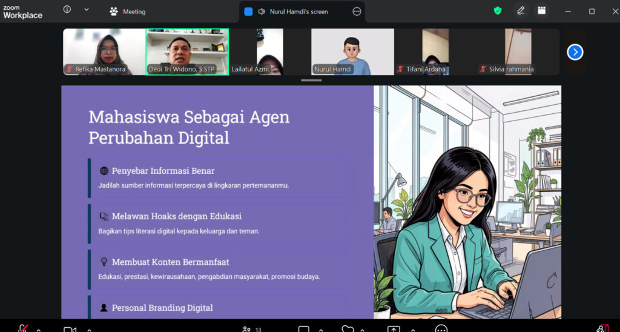Click the lightbulb icon beside Membuat Konten

[x=104, y=262]
